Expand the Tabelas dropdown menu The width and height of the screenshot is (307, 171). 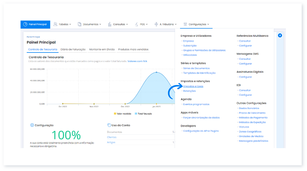tap(63, 24)
